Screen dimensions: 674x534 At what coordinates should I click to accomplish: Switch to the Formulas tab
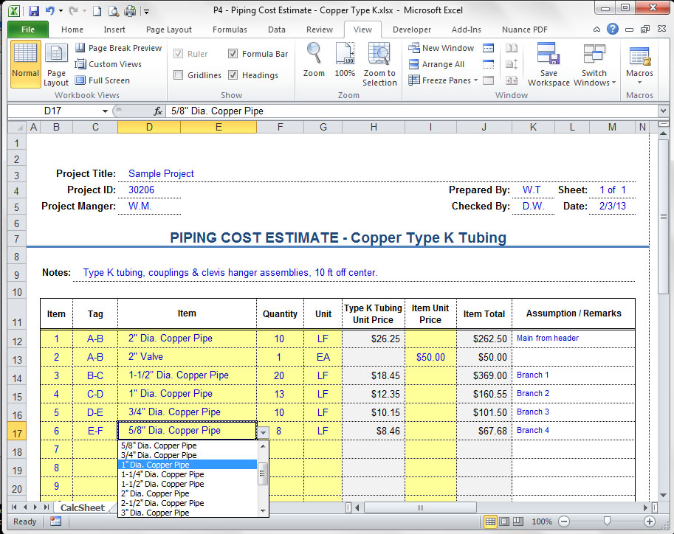pos(230,30)
